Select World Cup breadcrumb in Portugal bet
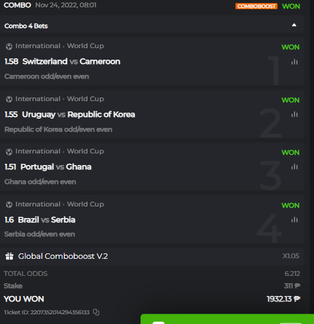Viewport: 314px width, 324px height. 85,151
